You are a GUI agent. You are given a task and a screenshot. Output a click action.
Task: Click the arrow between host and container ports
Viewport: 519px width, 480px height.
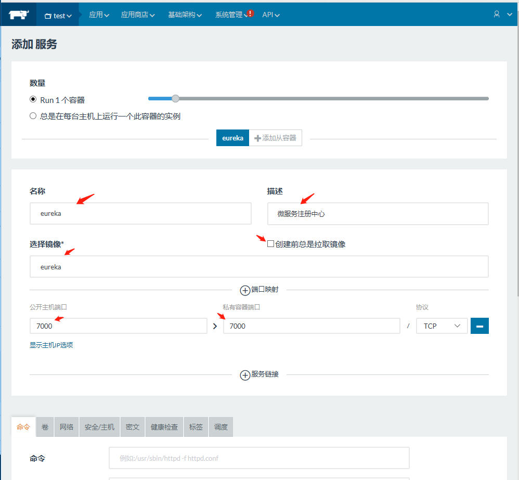[215, 326]
